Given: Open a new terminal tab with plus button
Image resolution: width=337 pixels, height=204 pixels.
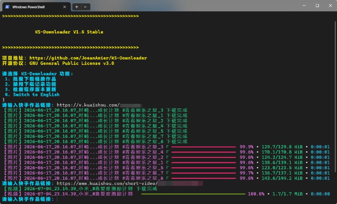Looking at the screenshot, I should click(x=77, y=7).
